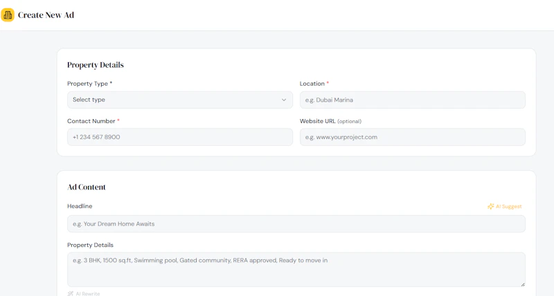Click the Property Details label above the textarea
The height and width of the screenshot is (296, 554).
pyautogui.click(x=91, y=245)
